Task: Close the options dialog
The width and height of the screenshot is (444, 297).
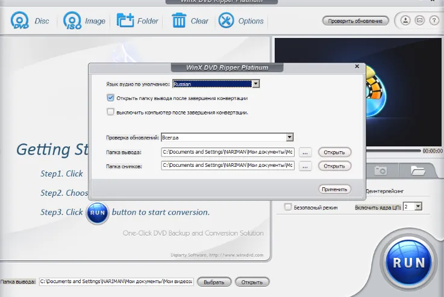Action: pyautogui.click(x=357, y=66)
